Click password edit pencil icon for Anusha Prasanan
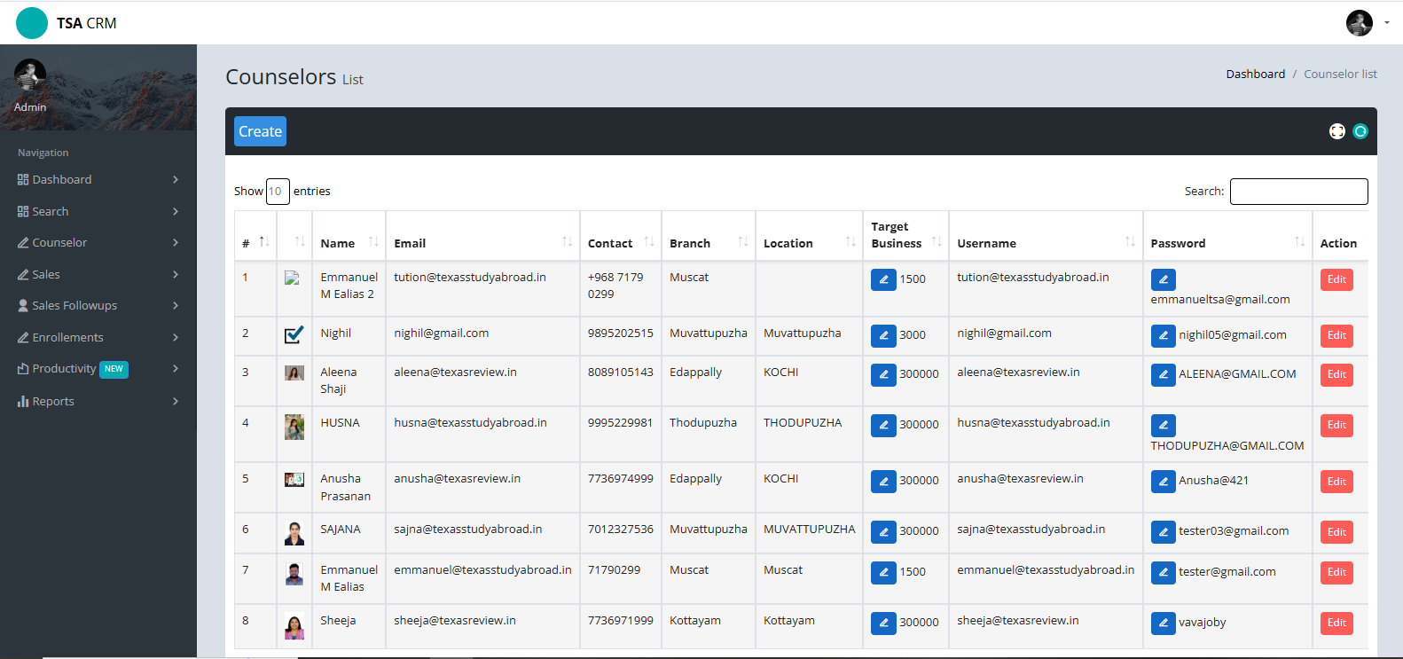1403x659 pixels. coord(1163,481)
